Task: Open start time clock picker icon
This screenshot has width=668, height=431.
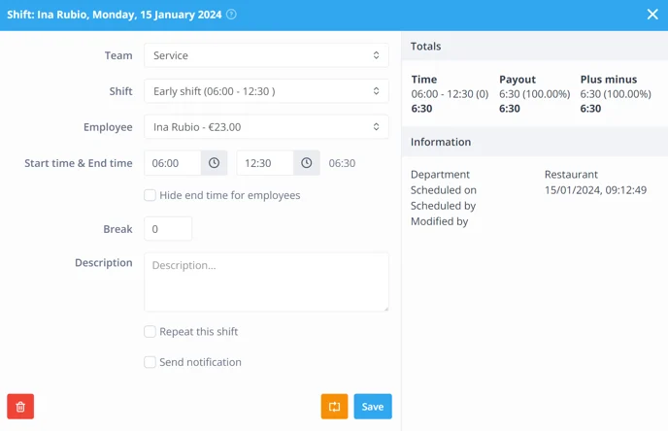Action: pos(214,163)
